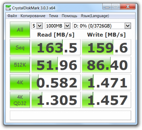Open the Копирование menu
142x130 pixels.
coord(33,16)
